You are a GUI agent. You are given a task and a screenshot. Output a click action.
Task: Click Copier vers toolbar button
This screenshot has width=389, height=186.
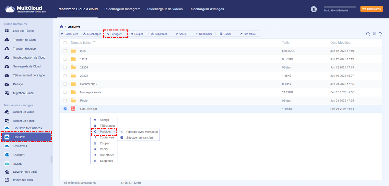point(69,34)
